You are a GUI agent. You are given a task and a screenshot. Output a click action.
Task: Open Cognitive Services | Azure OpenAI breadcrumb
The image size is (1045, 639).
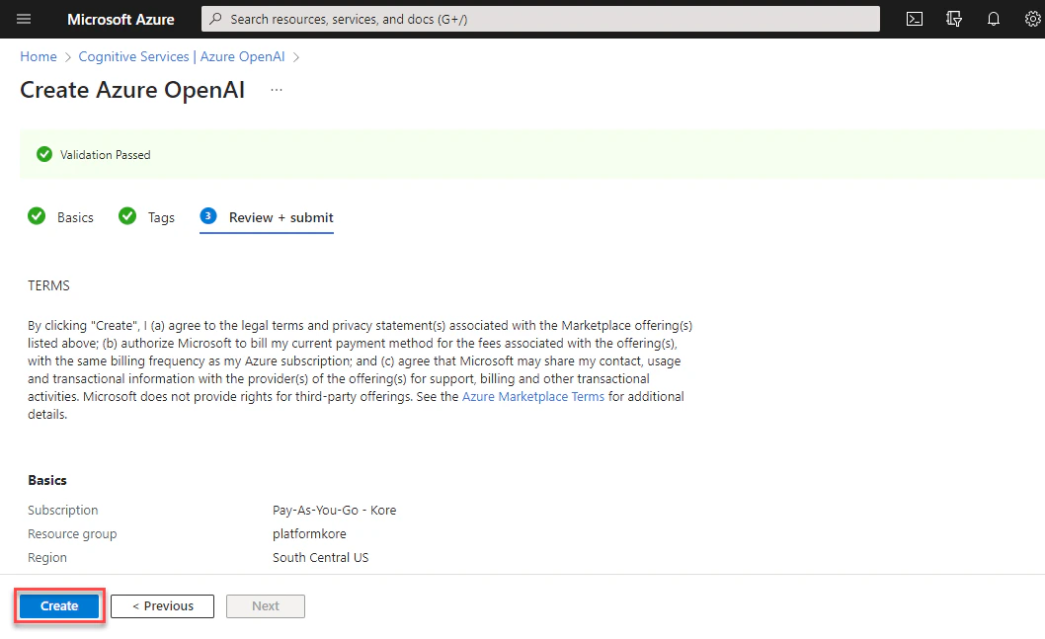point(182,56)
